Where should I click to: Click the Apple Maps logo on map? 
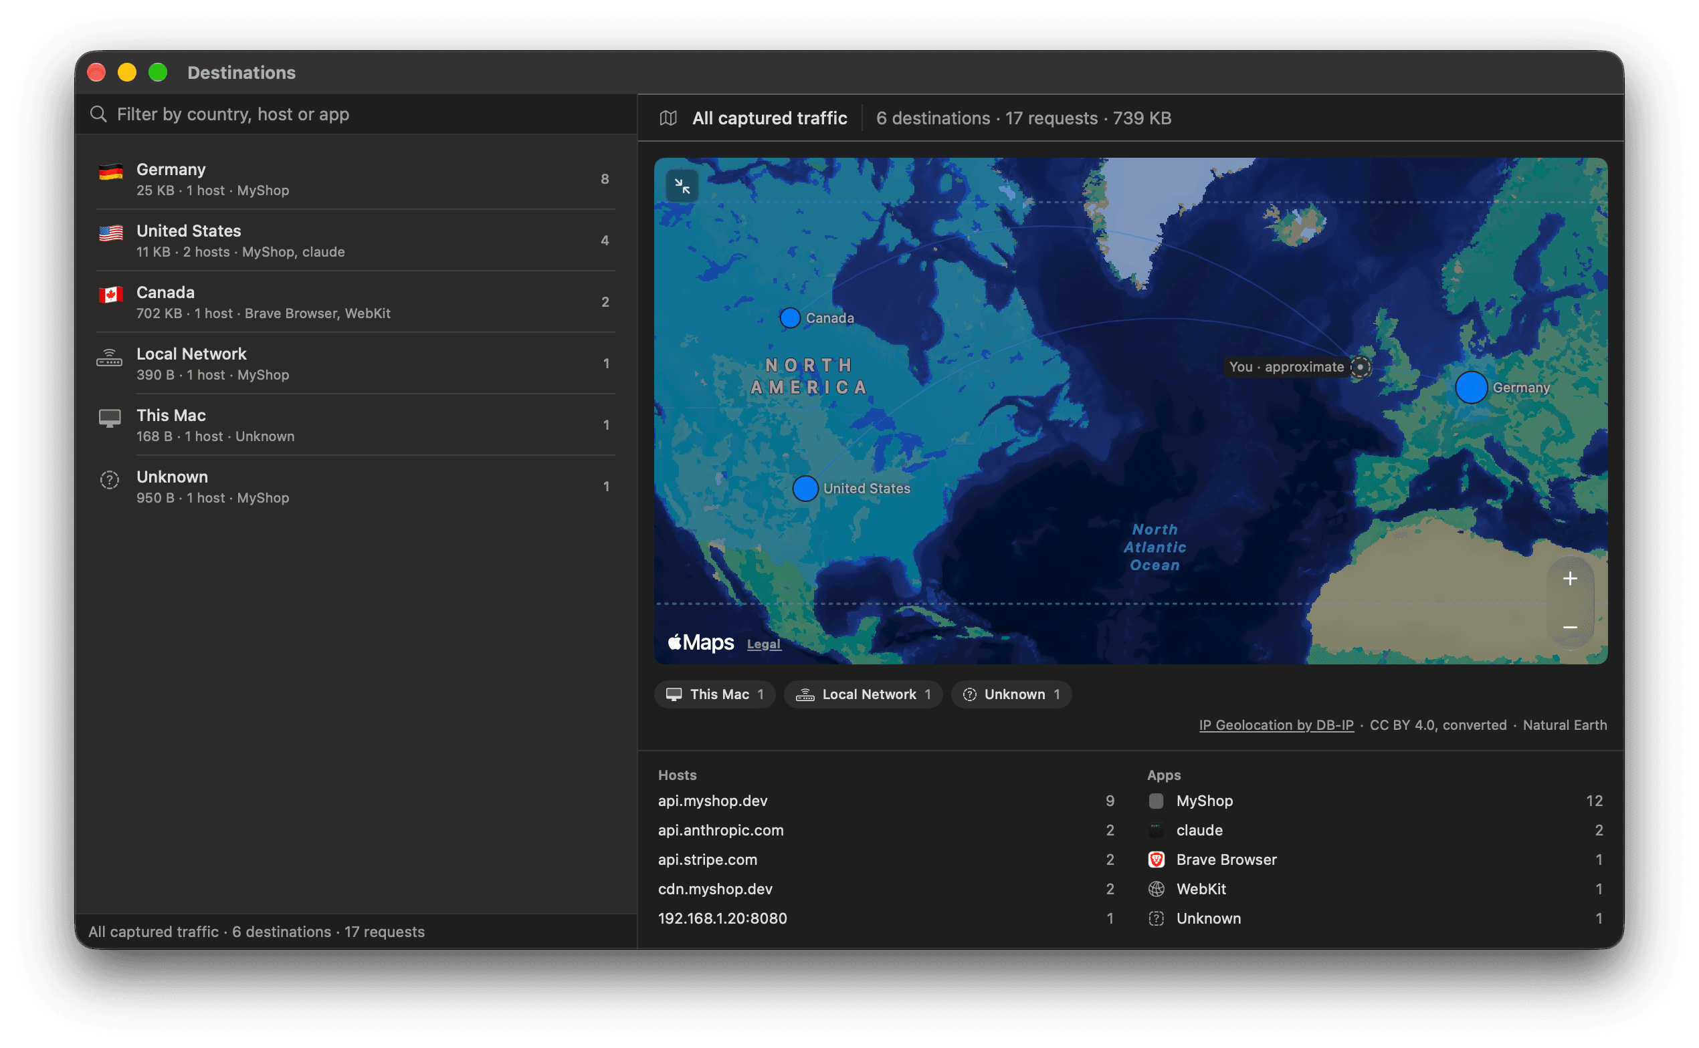(x=700, y=642)
